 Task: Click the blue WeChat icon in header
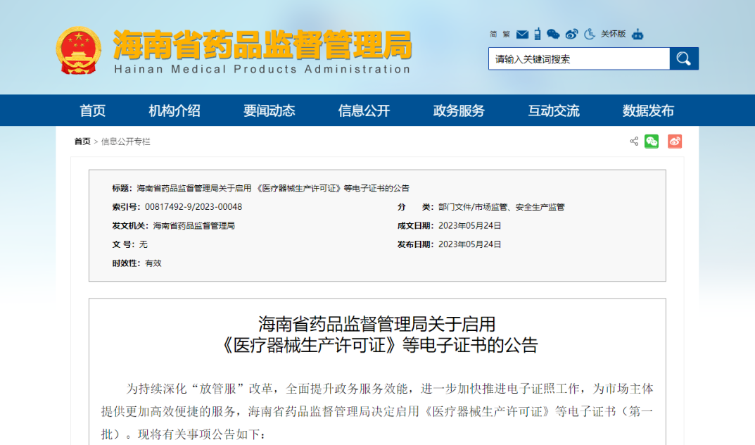[x=553, y=34]
